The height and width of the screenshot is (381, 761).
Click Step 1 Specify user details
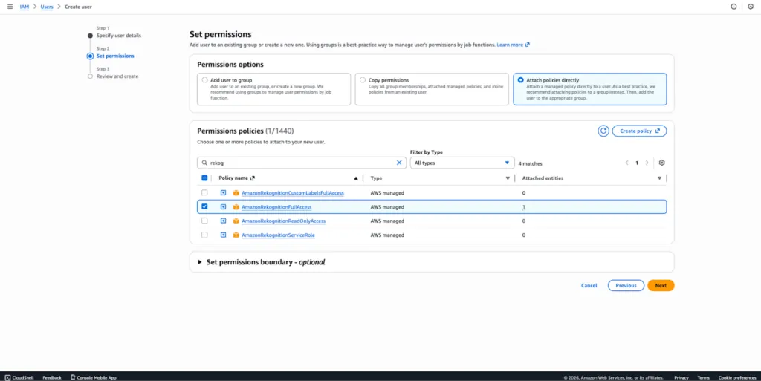pos(118,36)
